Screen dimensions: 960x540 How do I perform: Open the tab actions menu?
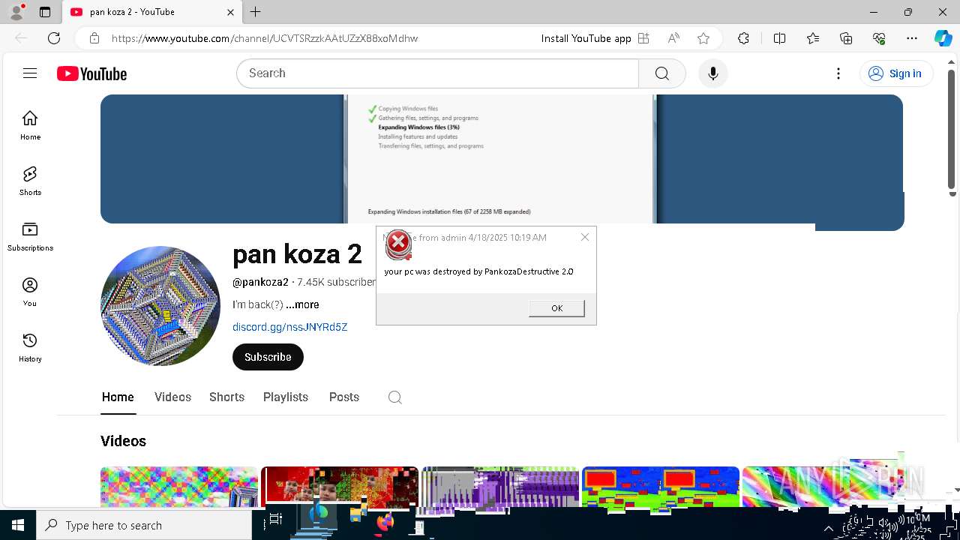tap(45, 12)
